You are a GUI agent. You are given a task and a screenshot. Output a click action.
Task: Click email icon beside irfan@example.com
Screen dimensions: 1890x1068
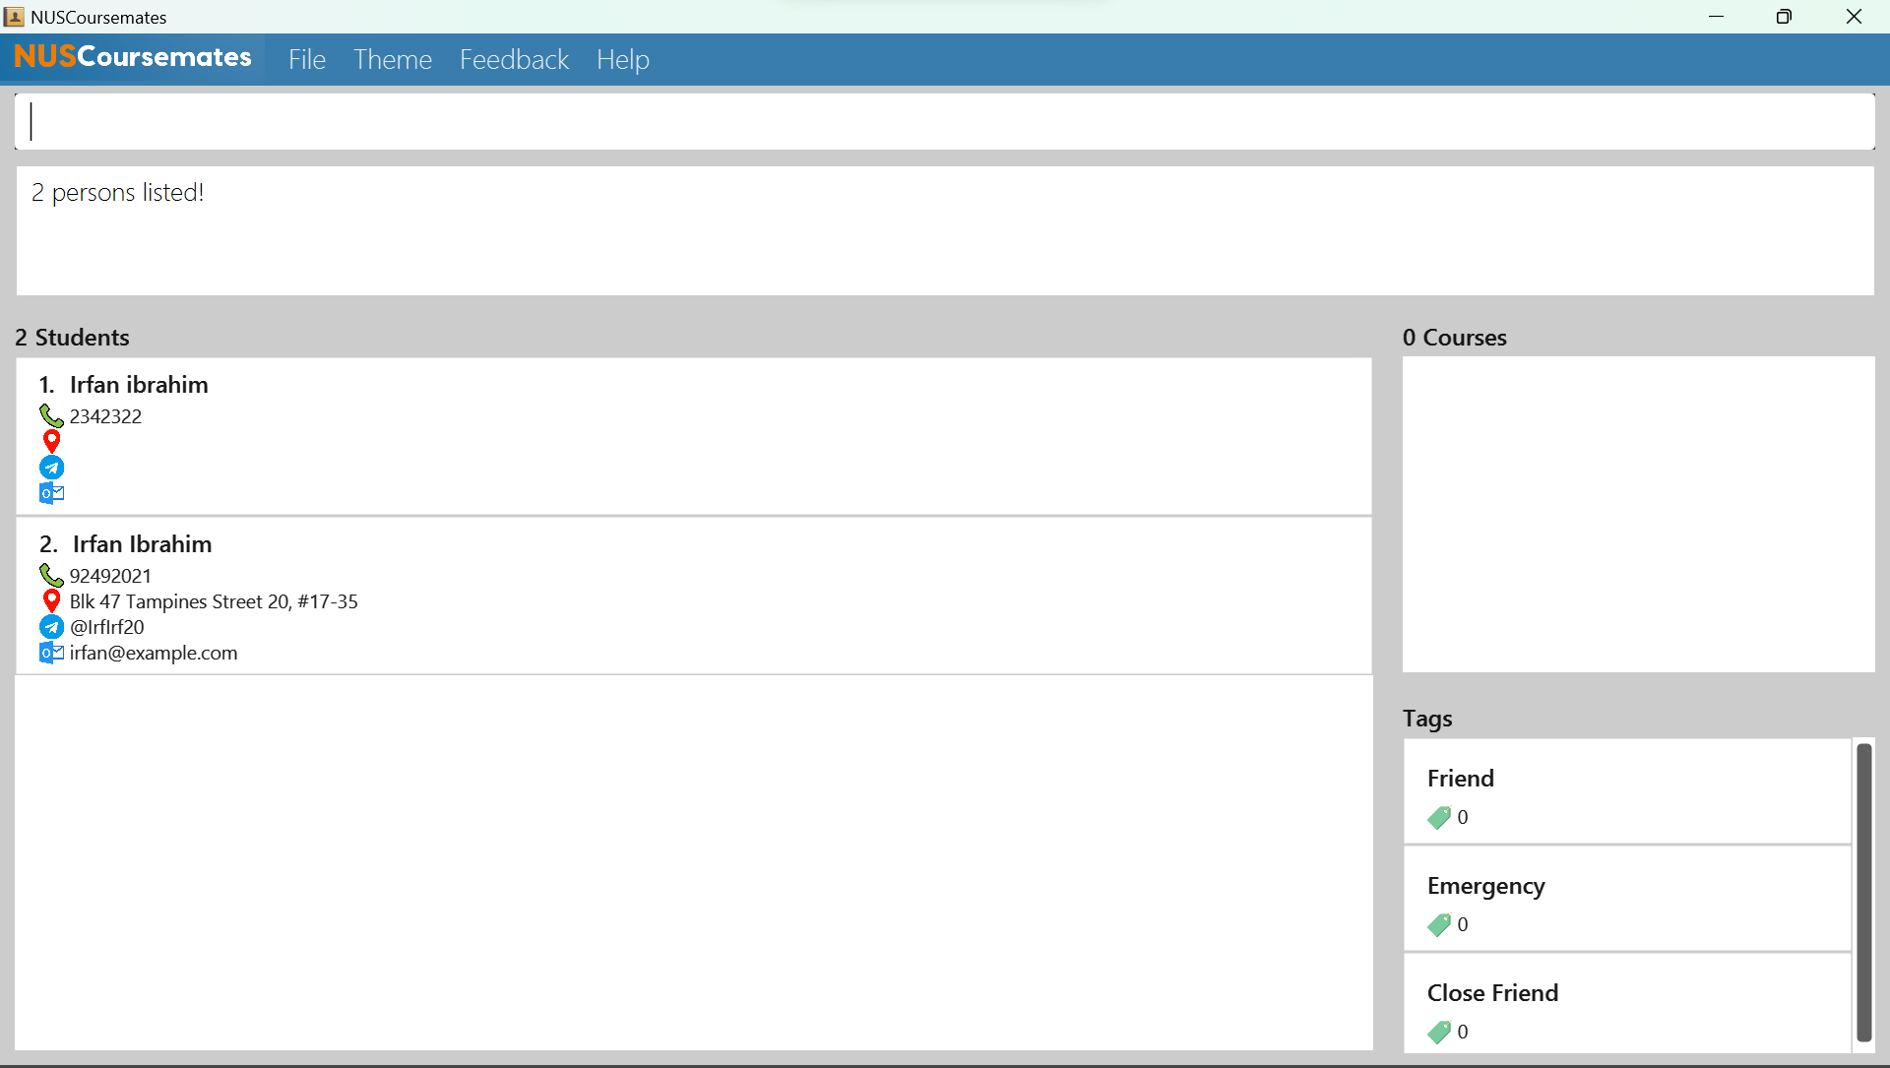pyautogui.click(x=51, y=653)
